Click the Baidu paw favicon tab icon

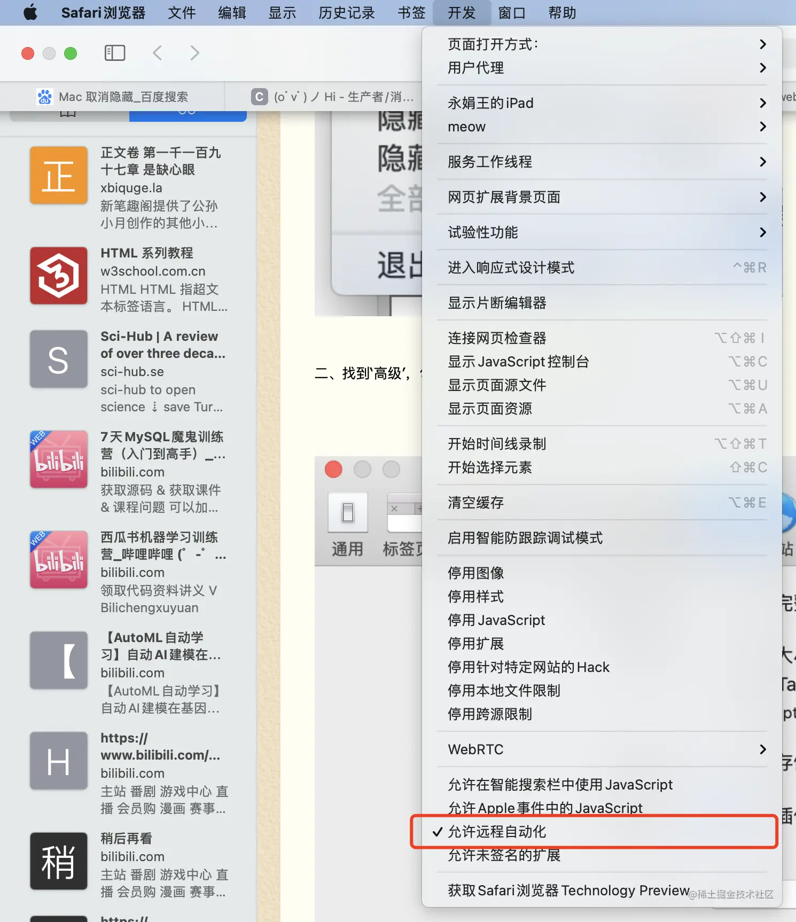tap(44, 97)
